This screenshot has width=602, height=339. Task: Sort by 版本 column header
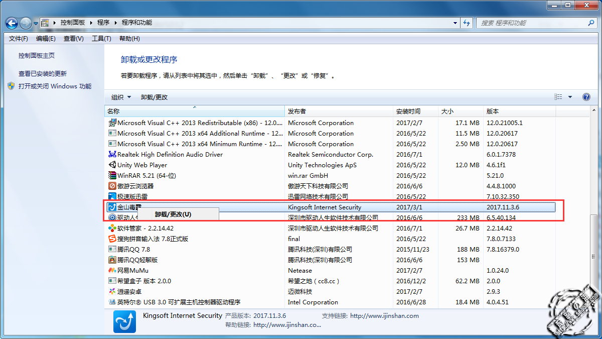(520, 111)
